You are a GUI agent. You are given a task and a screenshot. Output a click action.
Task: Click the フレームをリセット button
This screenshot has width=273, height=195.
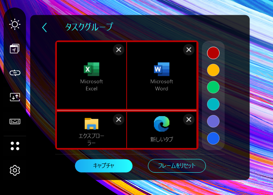(177, 166)
